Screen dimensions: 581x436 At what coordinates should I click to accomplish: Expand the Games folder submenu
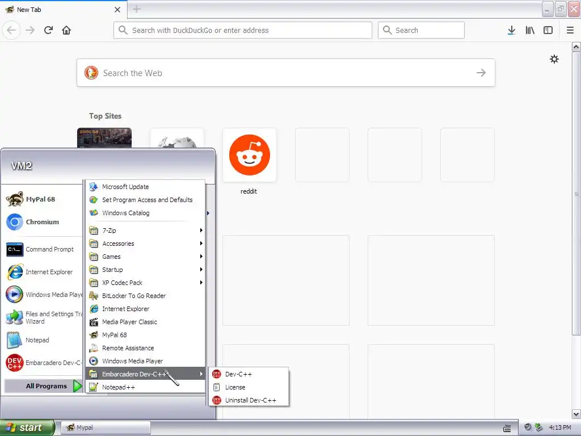[x=146, y=256]
